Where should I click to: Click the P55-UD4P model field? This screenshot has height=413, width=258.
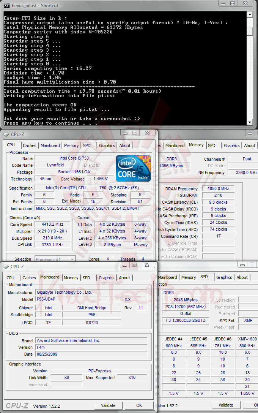[71, 299]
